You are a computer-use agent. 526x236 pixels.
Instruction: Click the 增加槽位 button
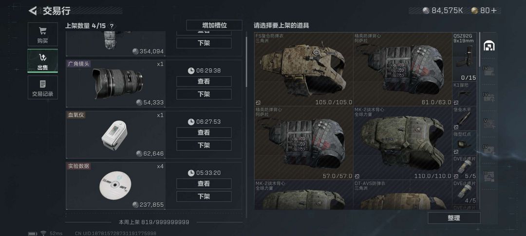point(214,25)
